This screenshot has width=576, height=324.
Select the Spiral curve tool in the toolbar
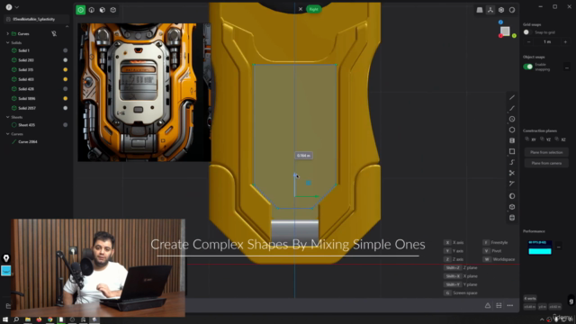point(512,162)
